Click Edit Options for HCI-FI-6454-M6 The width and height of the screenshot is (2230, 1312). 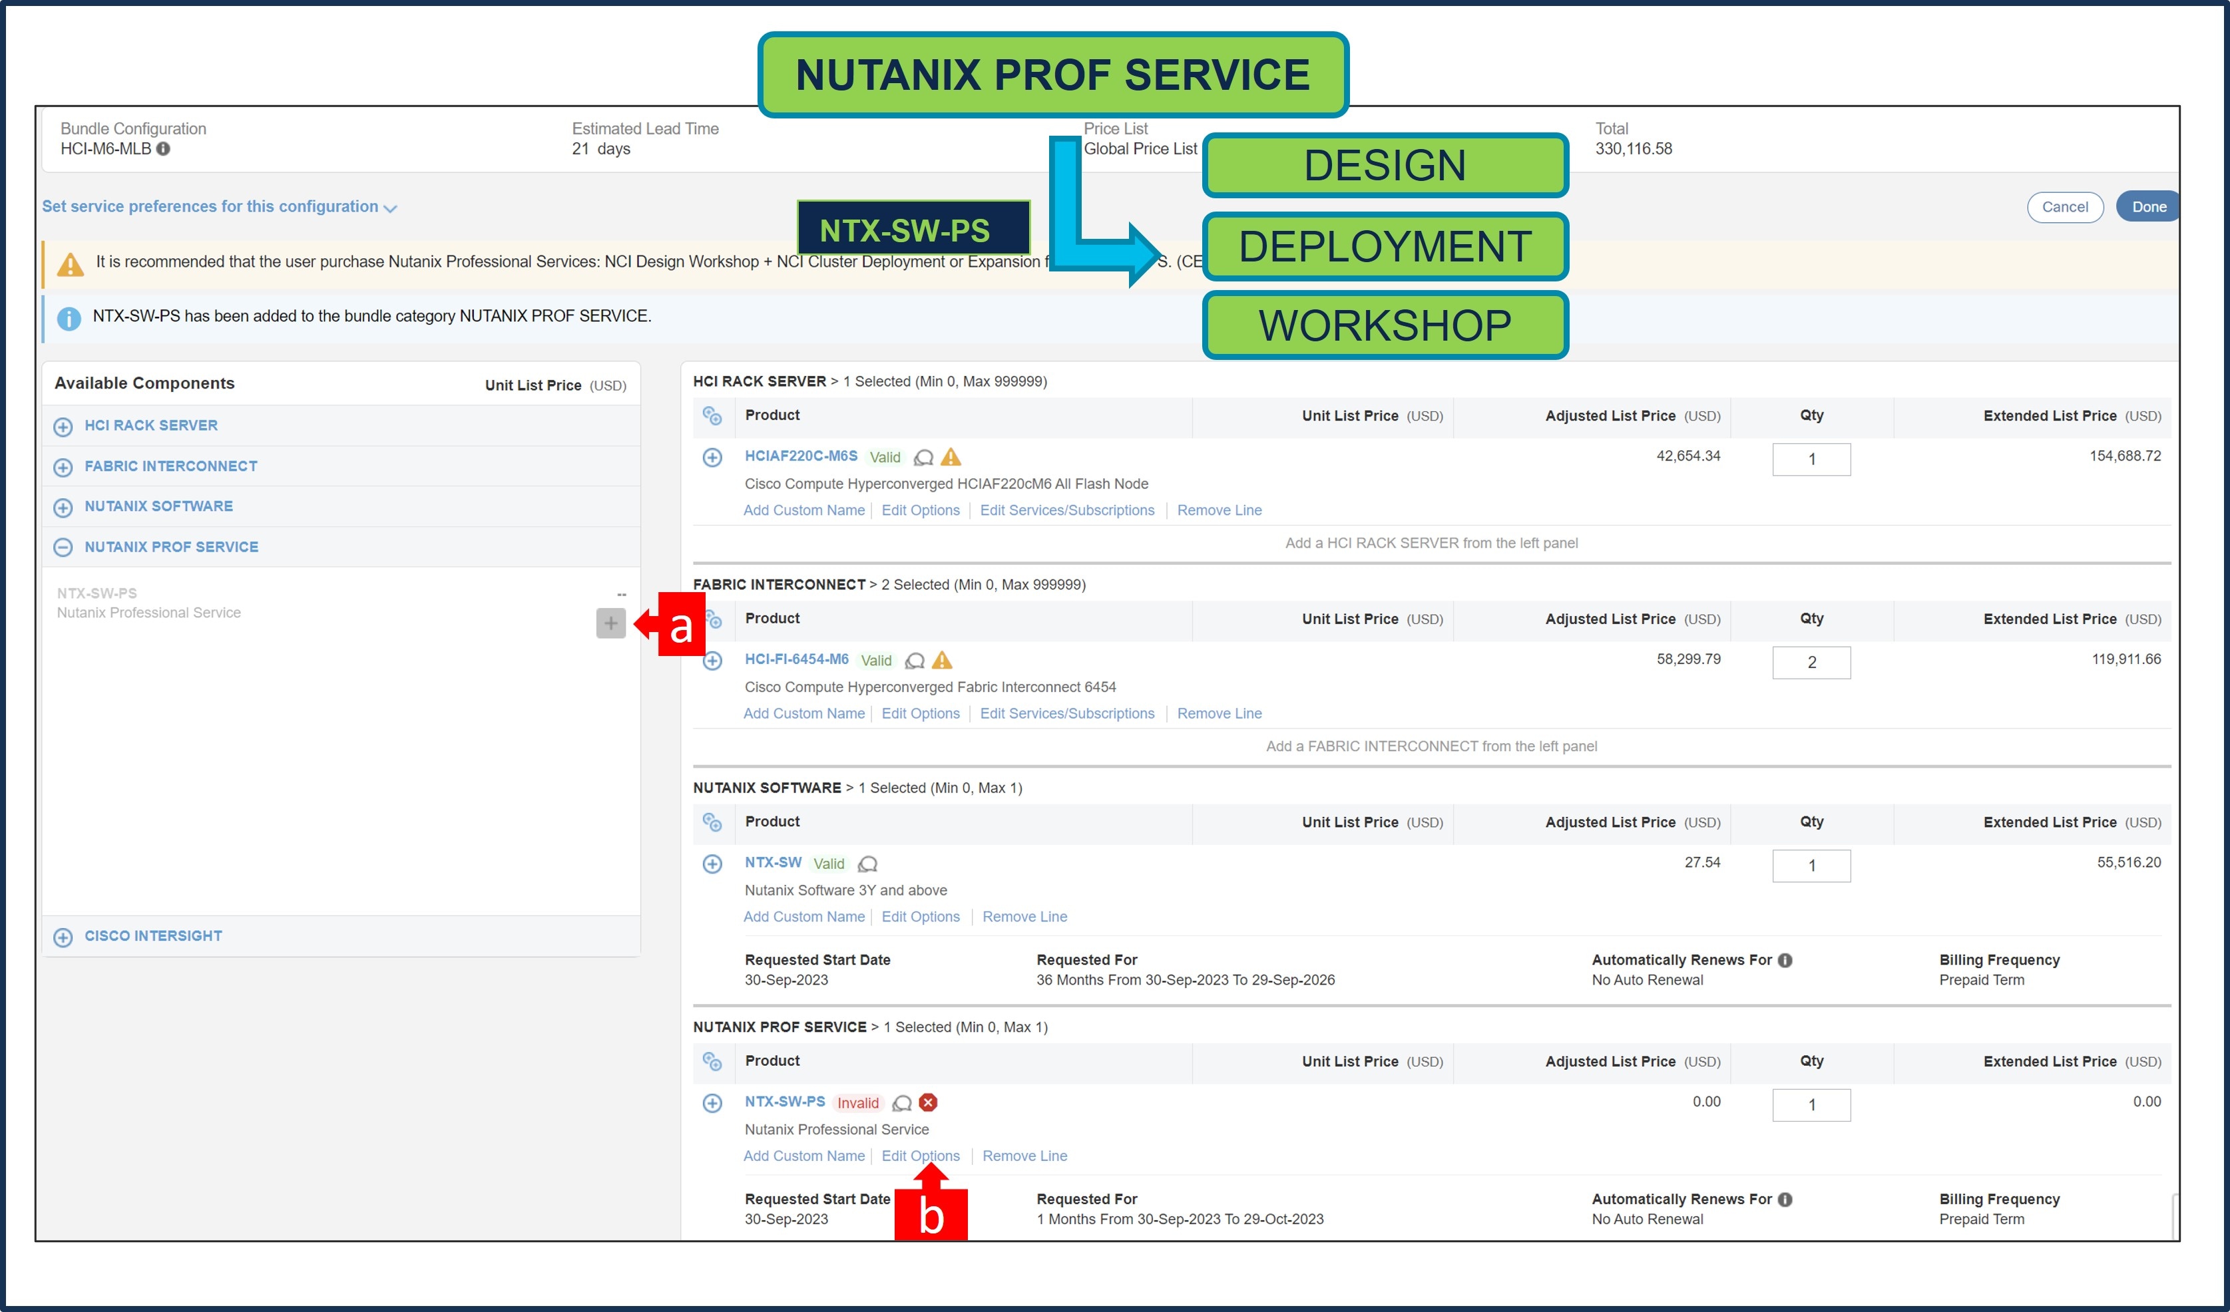point(921,714)
